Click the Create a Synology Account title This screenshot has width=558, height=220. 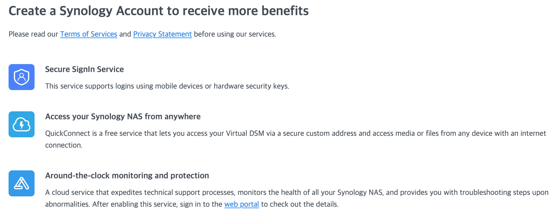158,11
